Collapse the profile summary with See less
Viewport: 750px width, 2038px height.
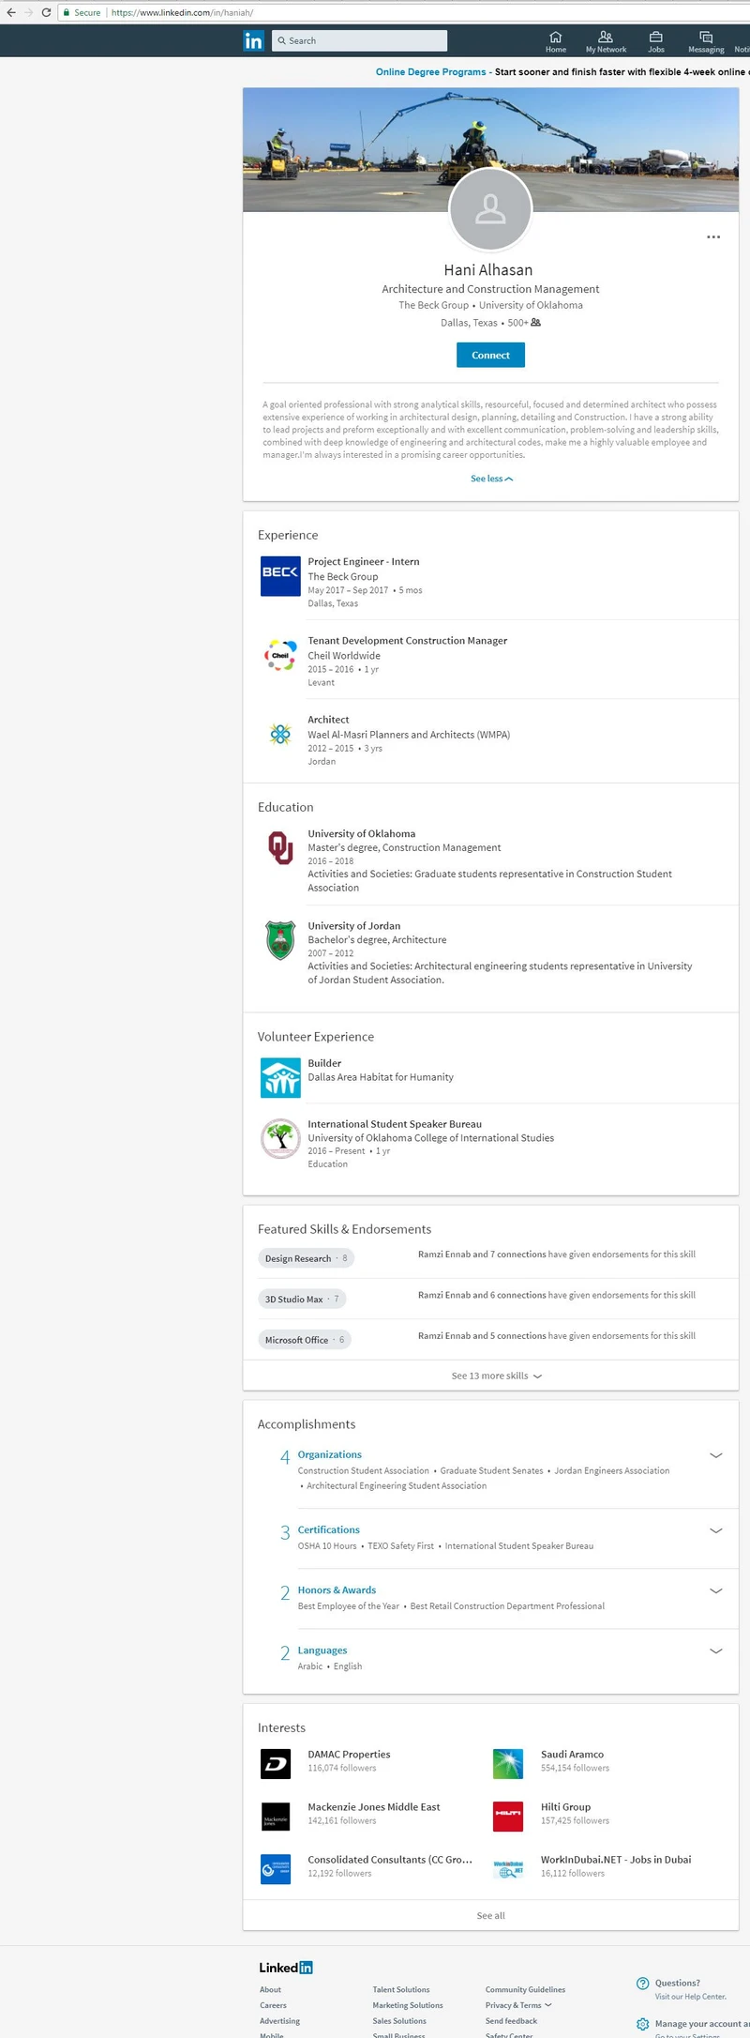[x=490, y=479]
